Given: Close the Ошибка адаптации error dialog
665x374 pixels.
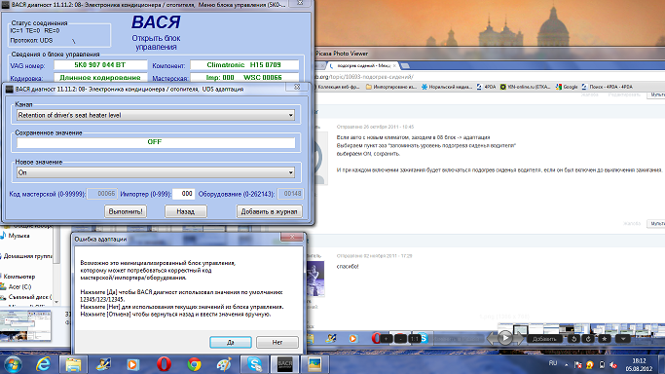Looking at the screenshot, I should pyautogui.click(x=292, y=237).
